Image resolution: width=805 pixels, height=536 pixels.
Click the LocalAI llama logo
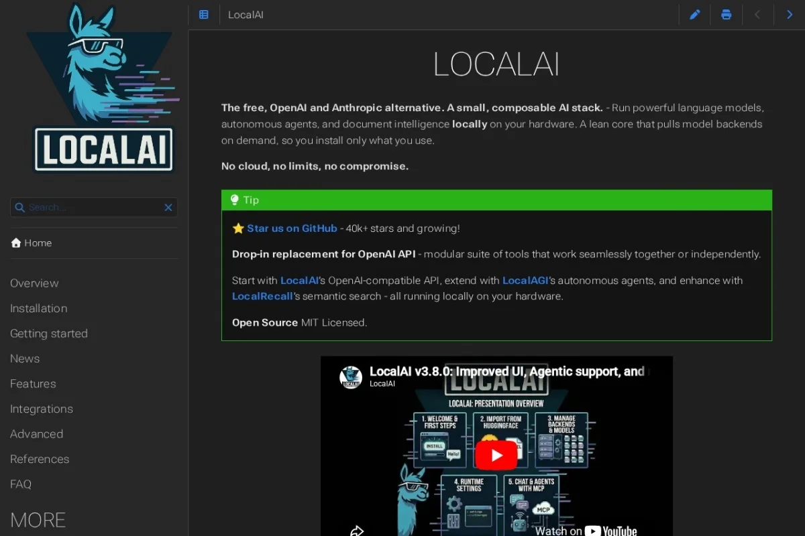[103, 87]
